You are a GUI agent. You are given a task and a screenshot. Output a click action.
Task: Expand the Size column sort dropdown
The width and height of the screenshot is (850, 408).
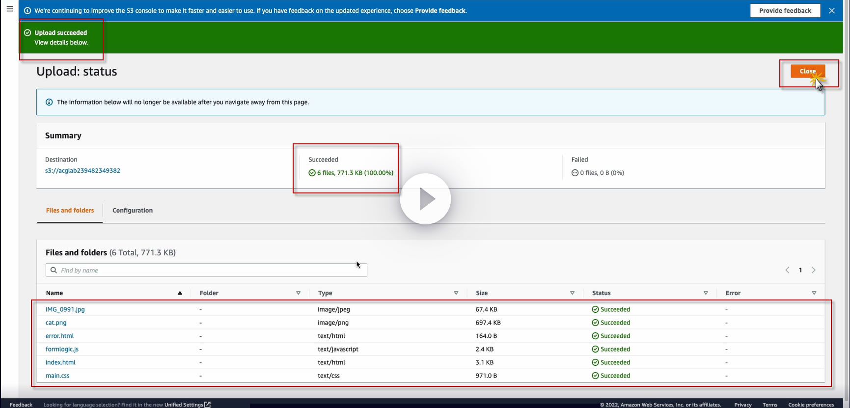click(x=572, y=293)
